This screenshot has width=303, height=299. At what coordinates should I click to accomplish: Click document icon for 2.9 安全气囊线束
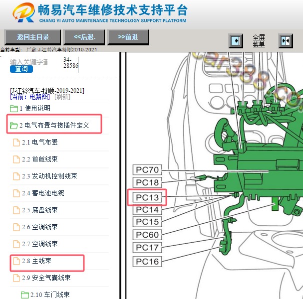pyautogui.click(x=16, y=278)
